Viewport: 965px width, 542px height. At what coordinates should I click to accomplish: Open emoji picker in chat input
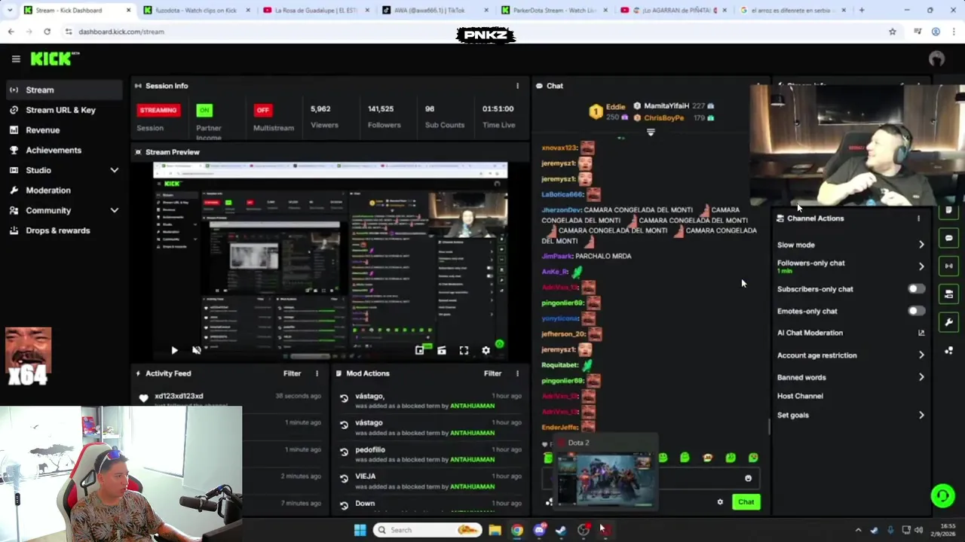click(x=748, y=478)
